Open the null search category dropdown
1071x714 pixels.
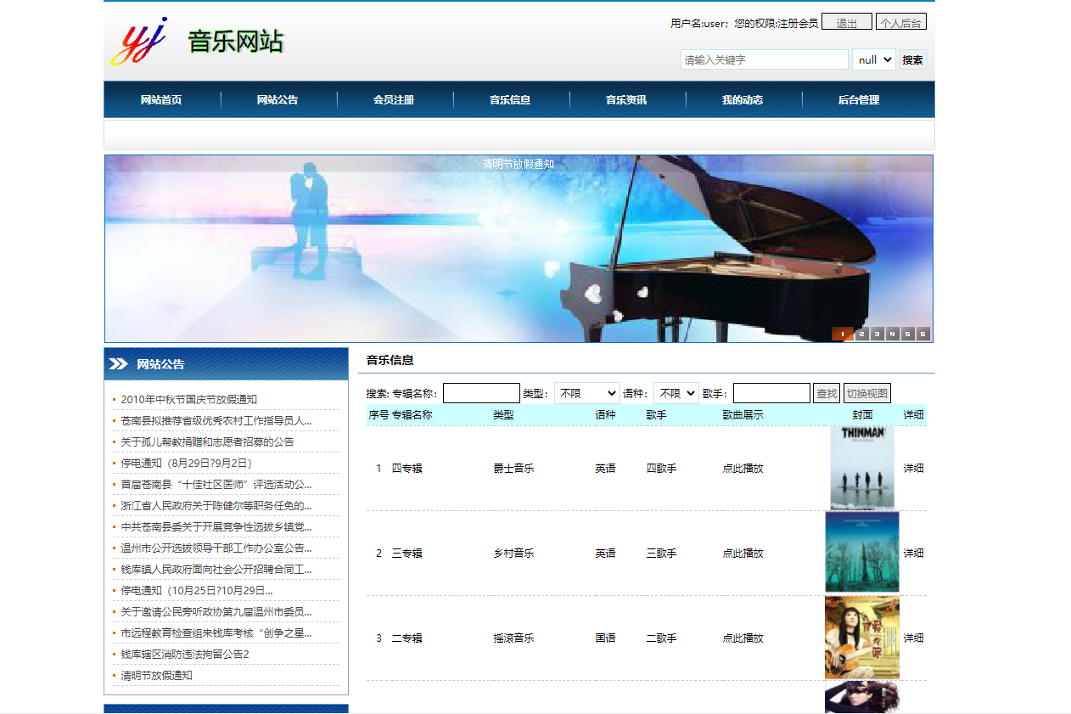point(873,59)
